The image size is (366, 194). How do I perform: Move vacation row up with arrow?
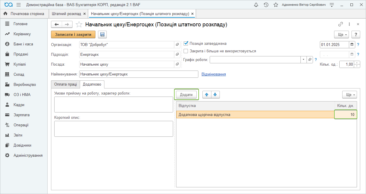click(x=207, y=95)
